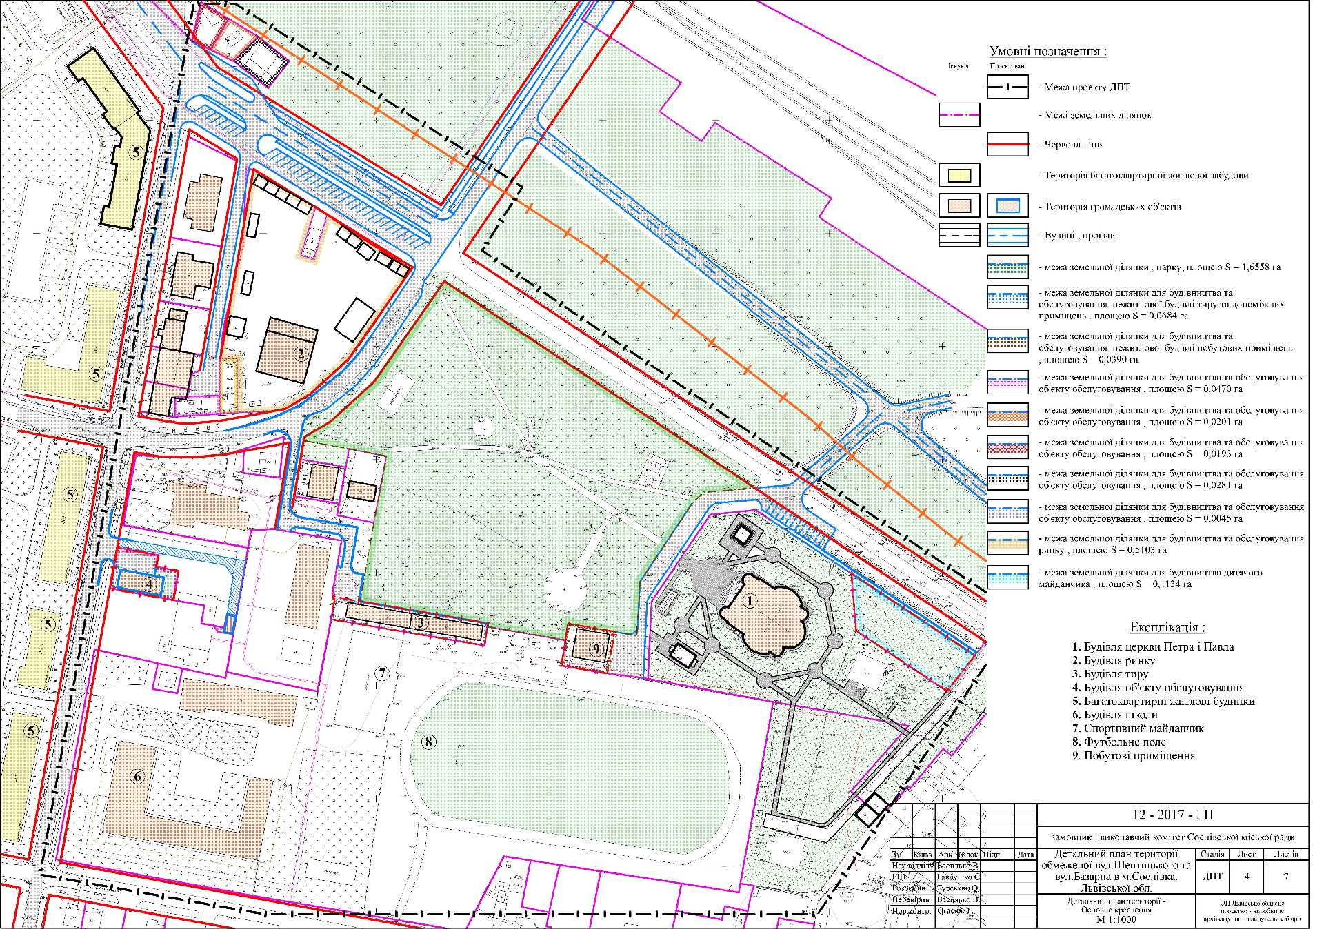The width and height of the screenshot is (1324, 929).
Task: Click black dash-dot ДПТ boundary swatch
Action: pyautogui.click(x=1007, y=88)
